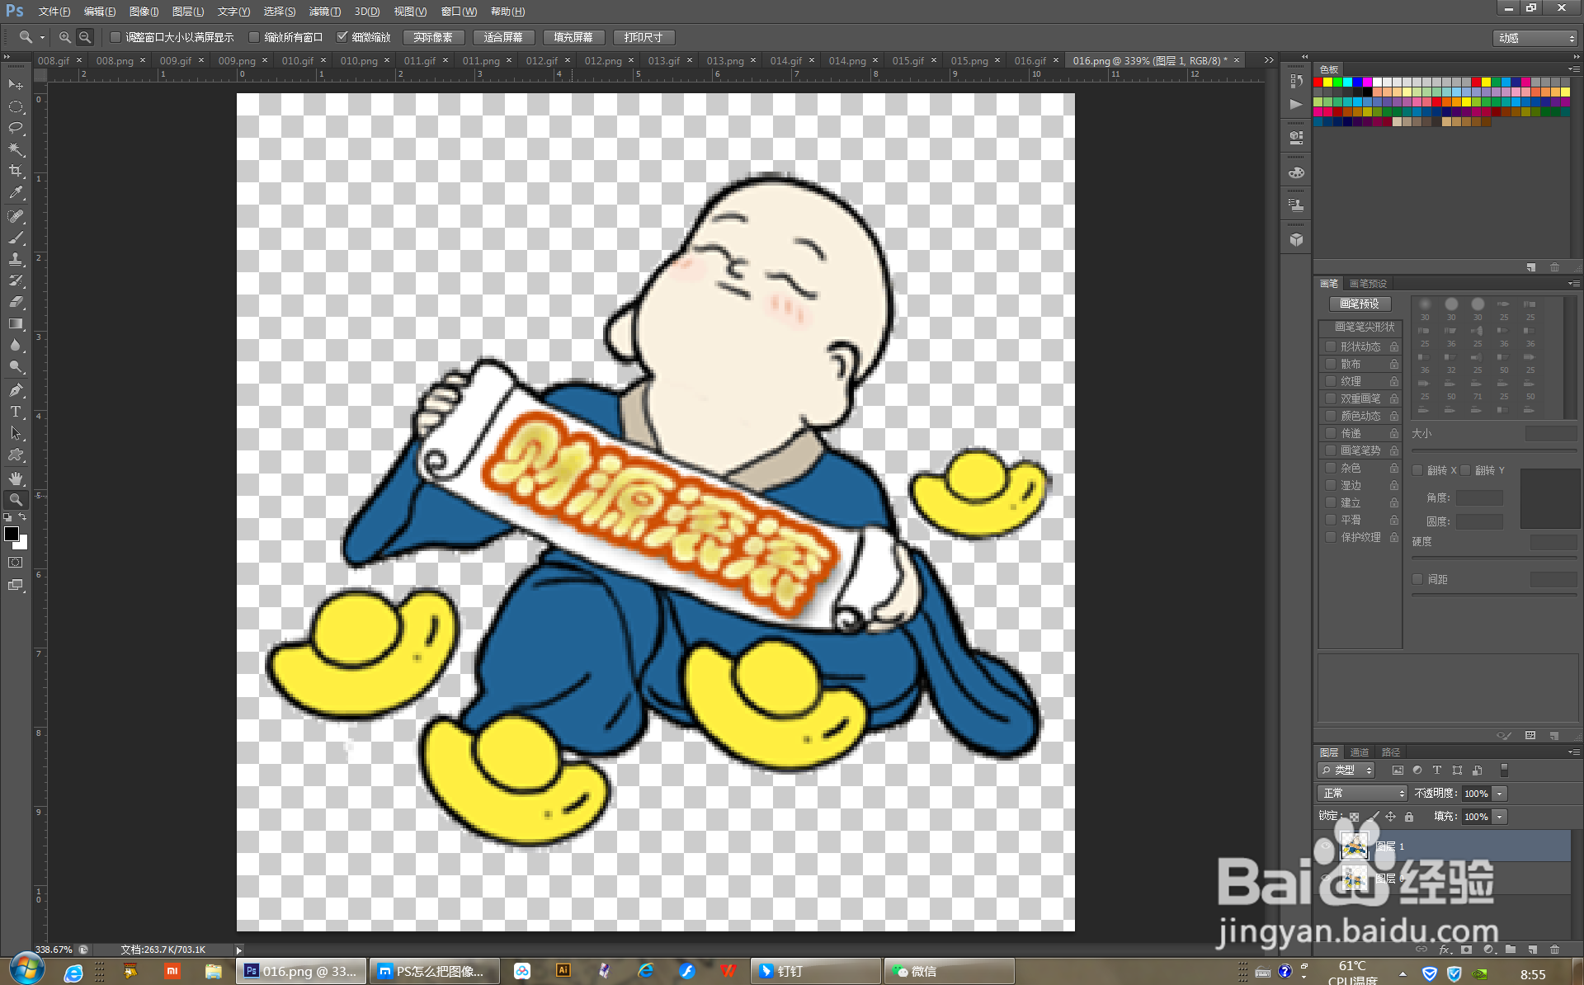Open the 不透明度 opacity dropdown arrow

1500,794
